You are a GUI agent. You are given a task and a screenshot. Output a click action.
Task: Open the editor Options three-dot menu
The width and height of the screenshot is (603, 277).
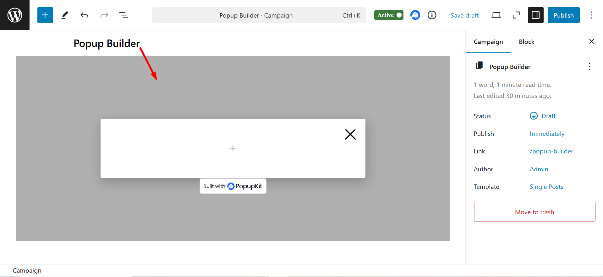[591, 15]
